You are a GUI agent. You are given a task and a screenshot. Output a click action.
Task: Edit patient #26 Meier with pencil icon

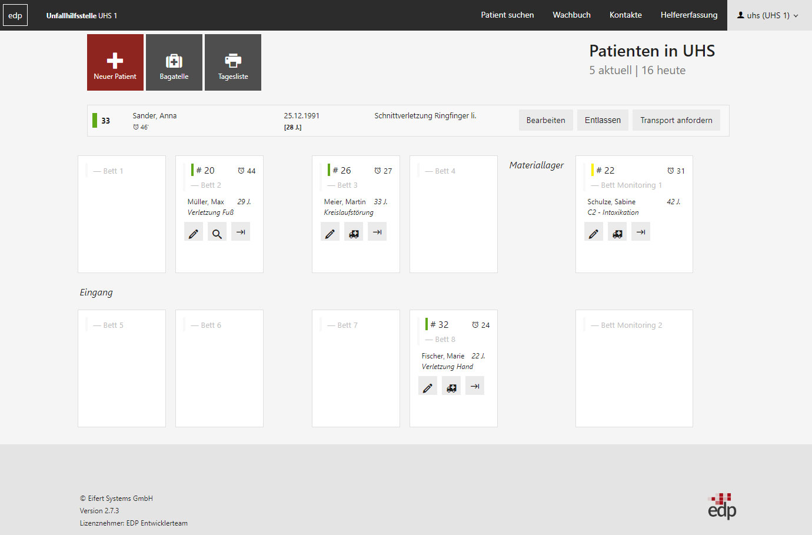tap(330, 232)
